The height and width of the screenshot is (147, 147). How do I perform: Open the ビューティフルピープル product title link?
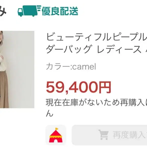pos(96,37)
